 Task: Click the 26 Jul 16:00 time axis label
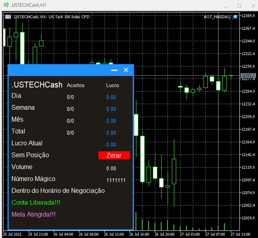pos(139,234)
